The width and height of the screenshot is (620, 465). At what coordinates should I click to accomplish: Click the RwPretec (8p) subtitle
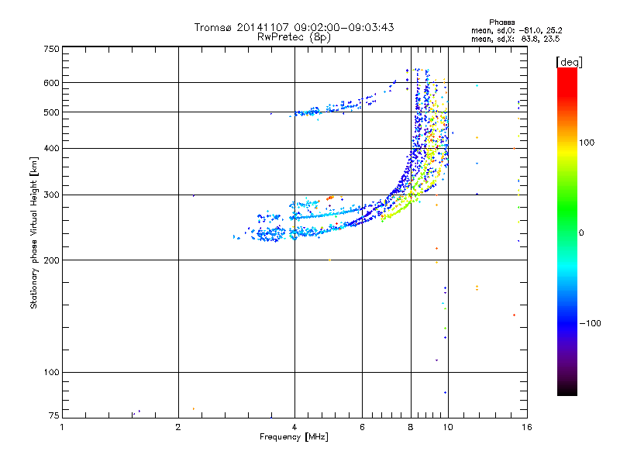pyautogui.click(x=294, y=36)
